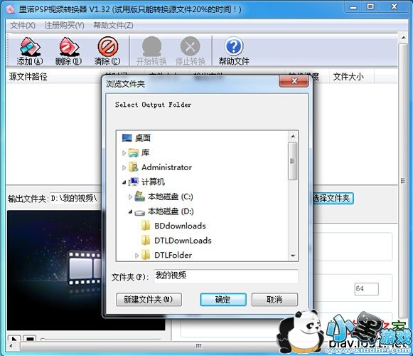This screenshot has width=413, height=356.
Task: Click the Stop Convert (停止转换) icon
Action: coord(191,51)
